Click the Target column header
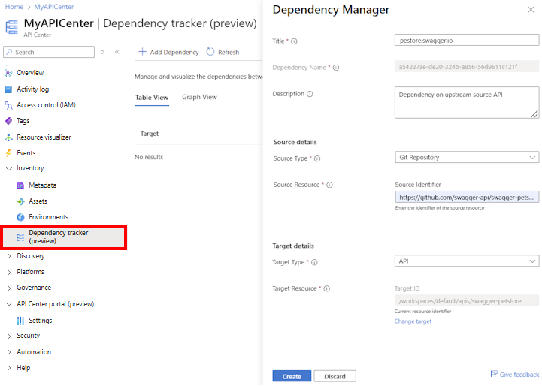This screenshot has height=386, width=542. tap(150, 134)
